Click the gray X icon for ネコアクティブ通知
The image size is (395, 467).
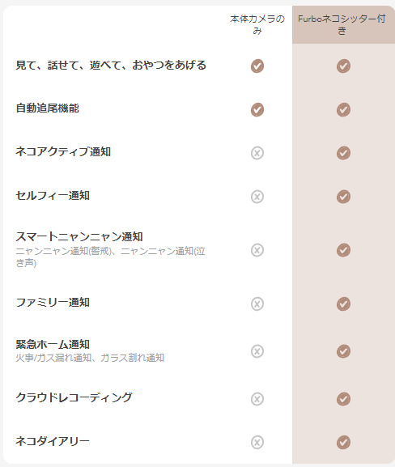coord(257,153)
